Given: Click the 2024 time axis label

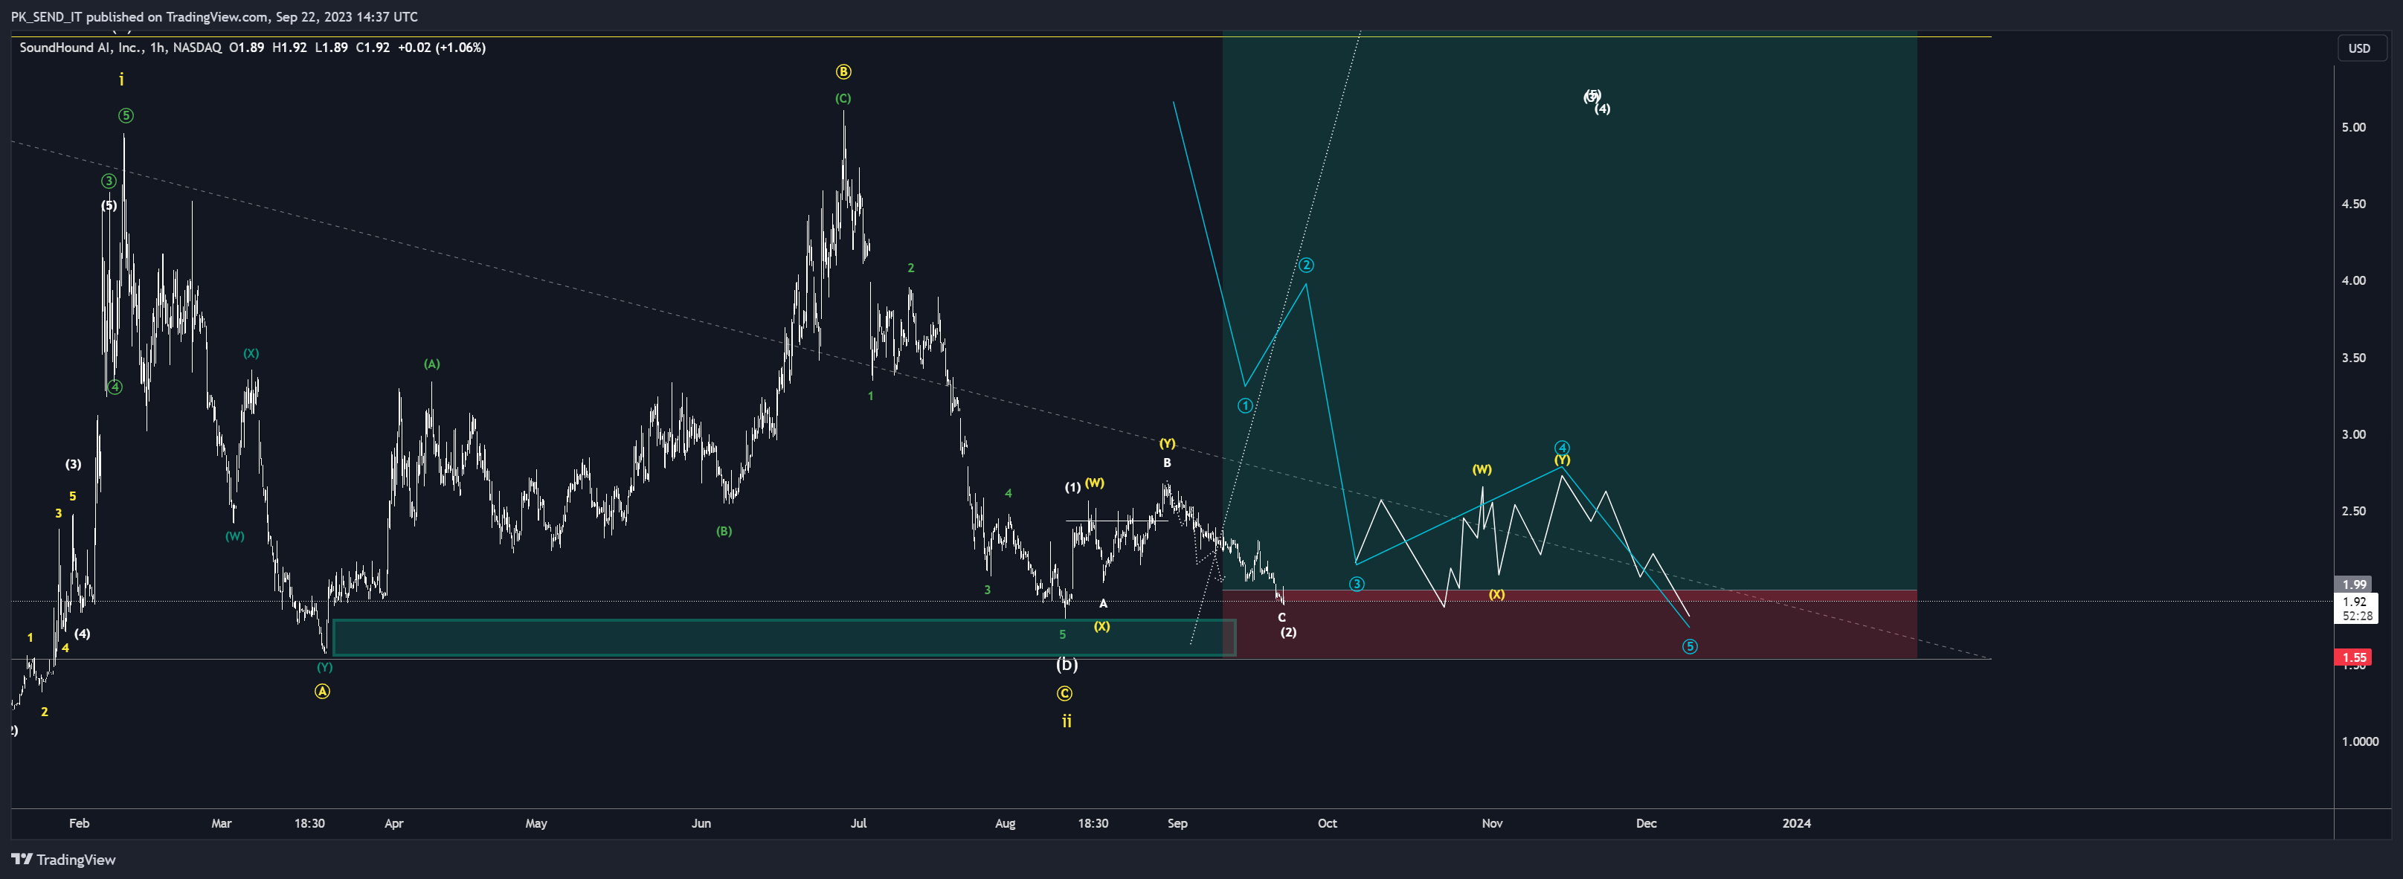Looking at the screenshot, I should [1797, 824].
